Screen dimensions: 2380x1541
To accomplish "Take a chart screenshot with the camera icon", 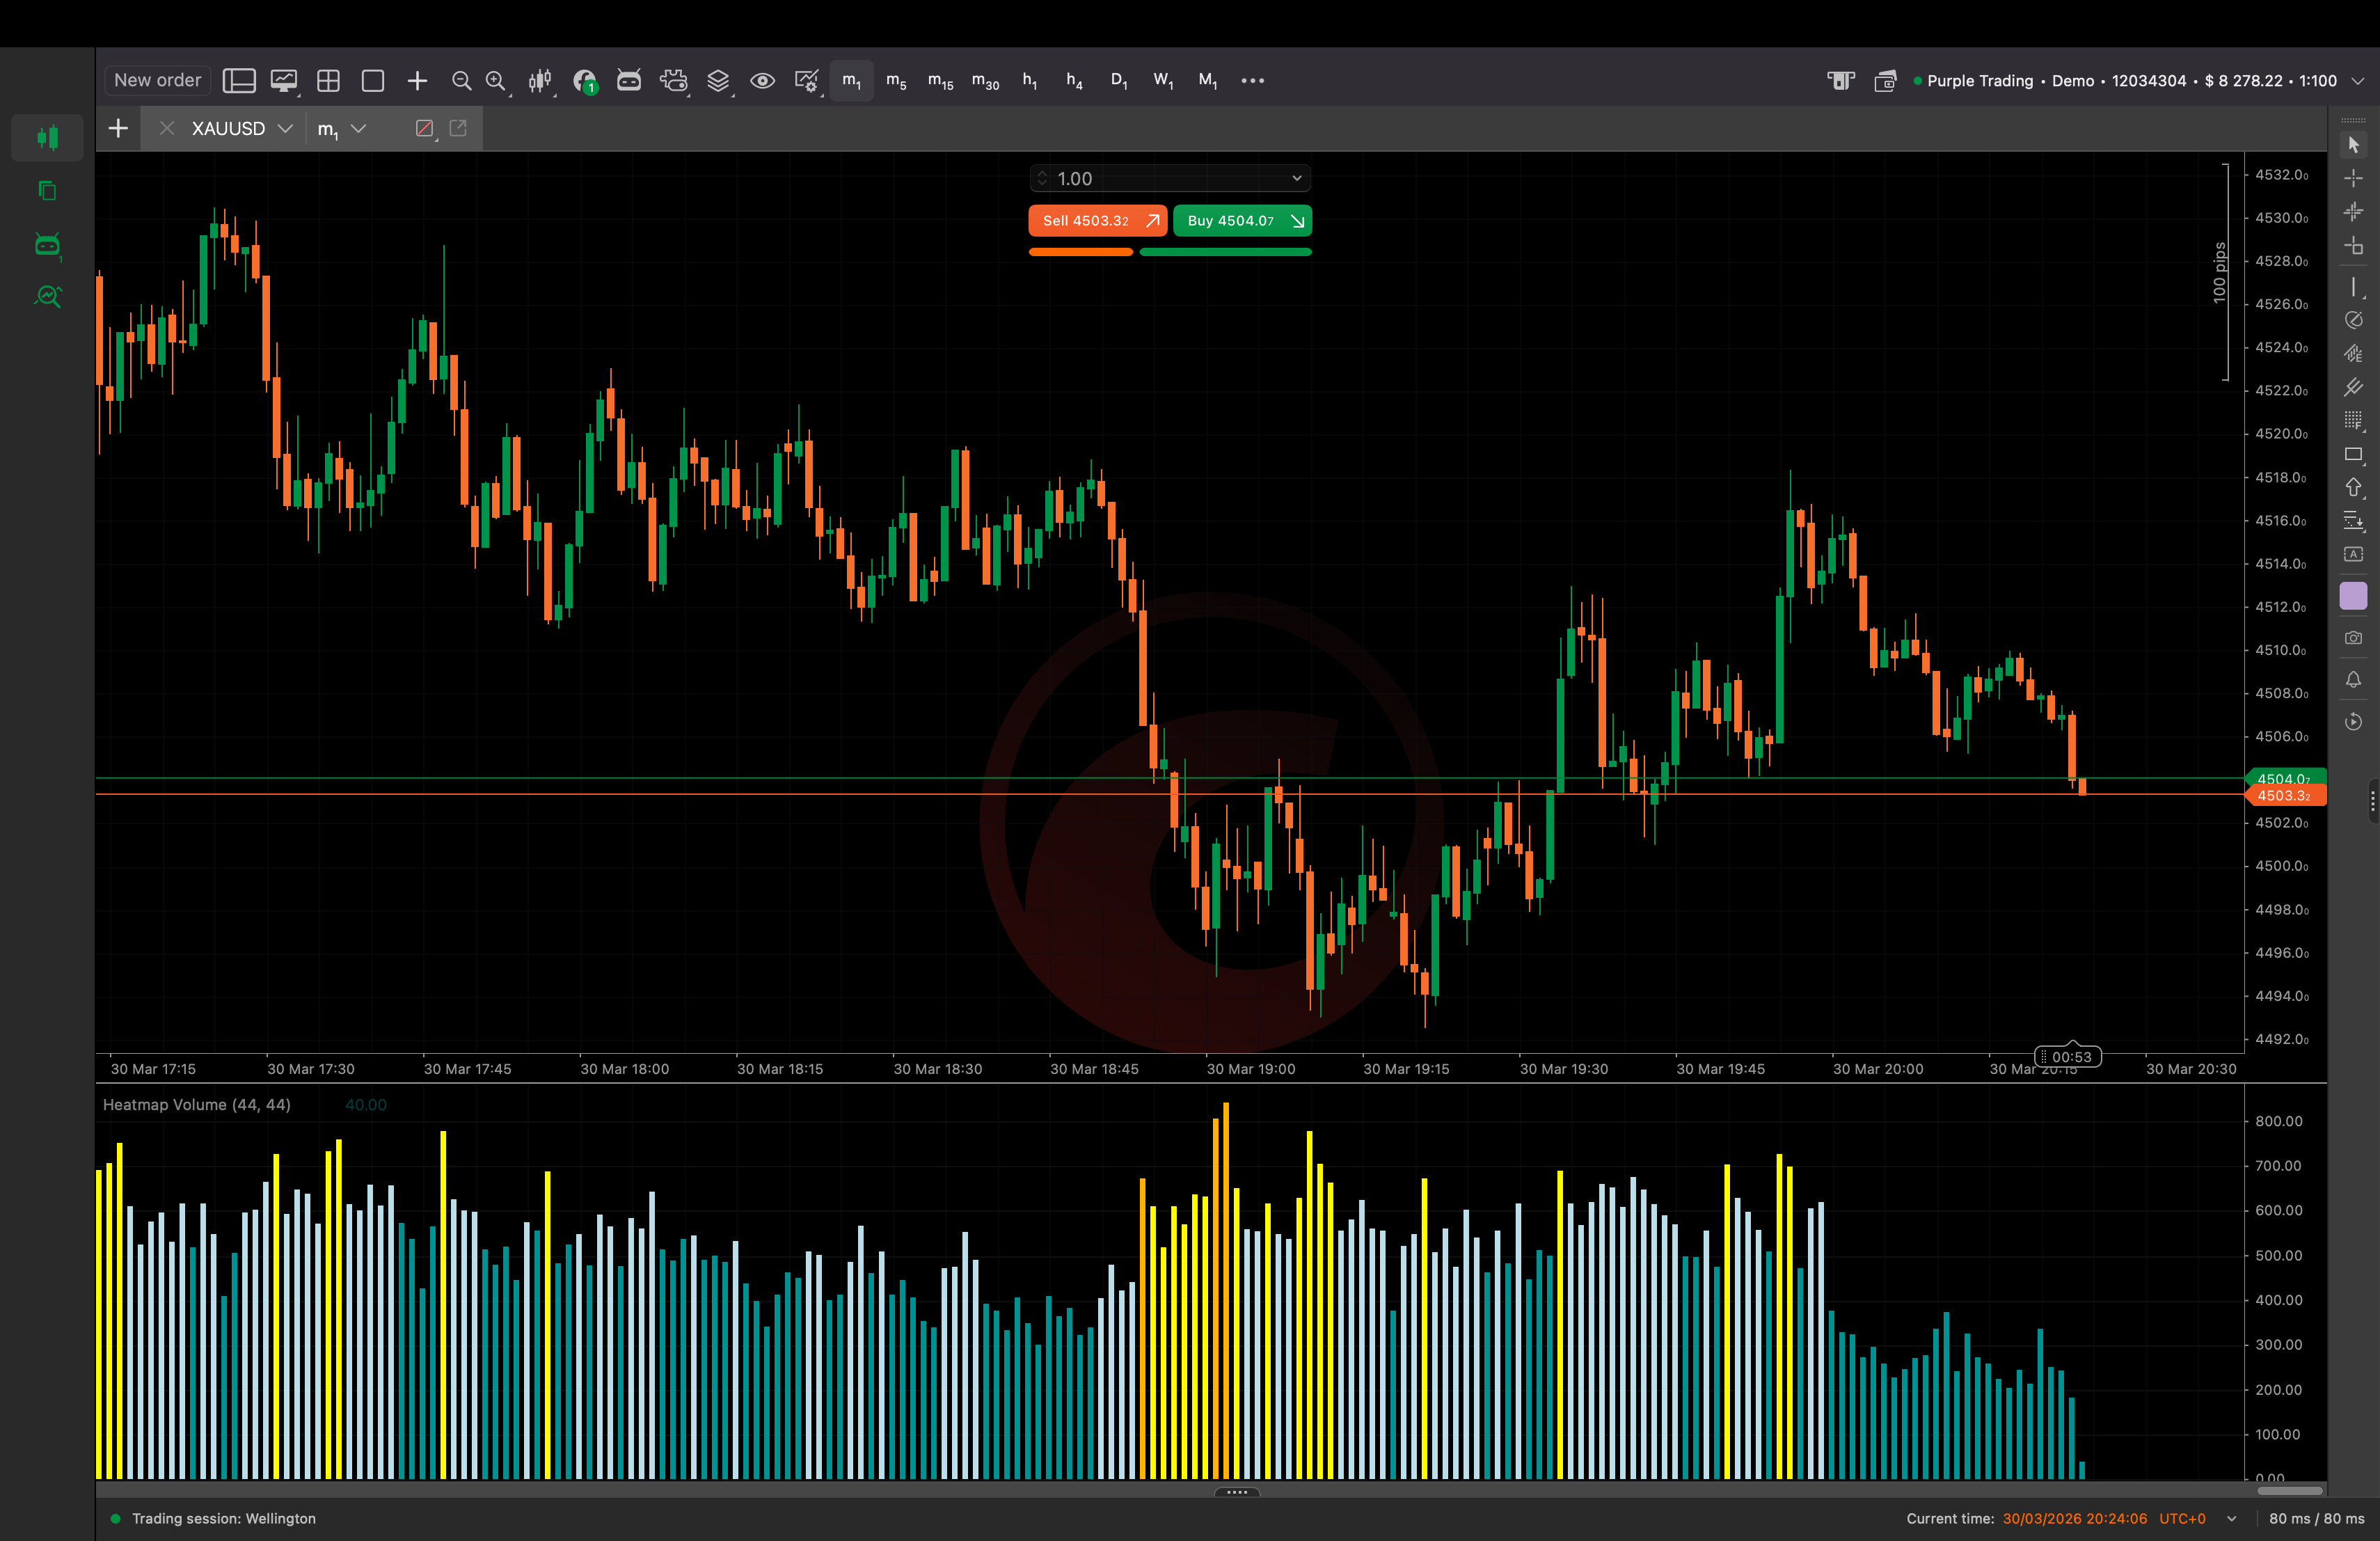I will [2353, 638].
